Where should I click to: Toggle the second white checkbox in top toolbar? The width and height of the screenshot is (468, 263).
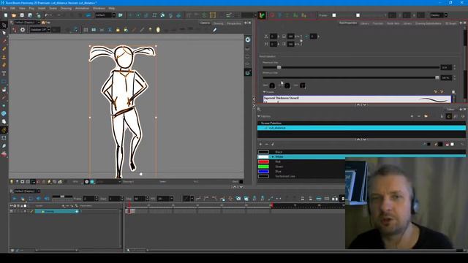(358, 15)
